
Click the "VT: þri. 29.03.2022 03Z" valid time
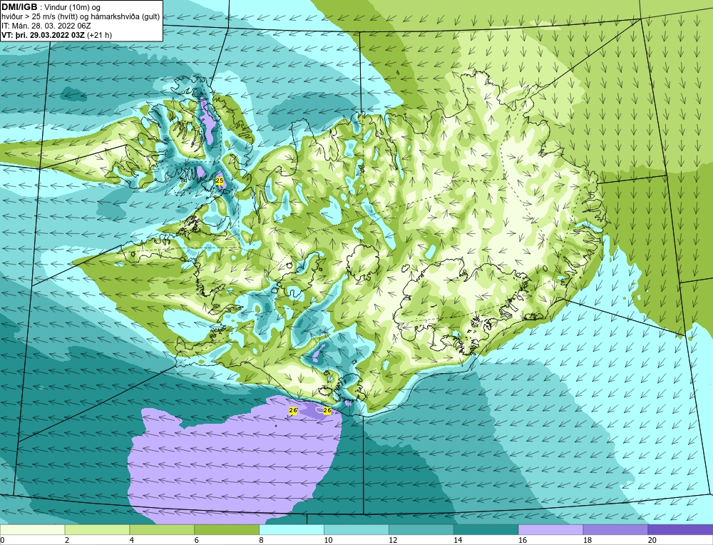tap(43, 35)
